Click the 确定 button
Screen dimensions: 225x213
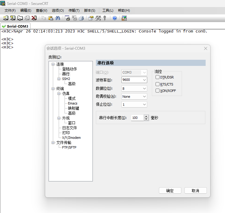(170, 191)
